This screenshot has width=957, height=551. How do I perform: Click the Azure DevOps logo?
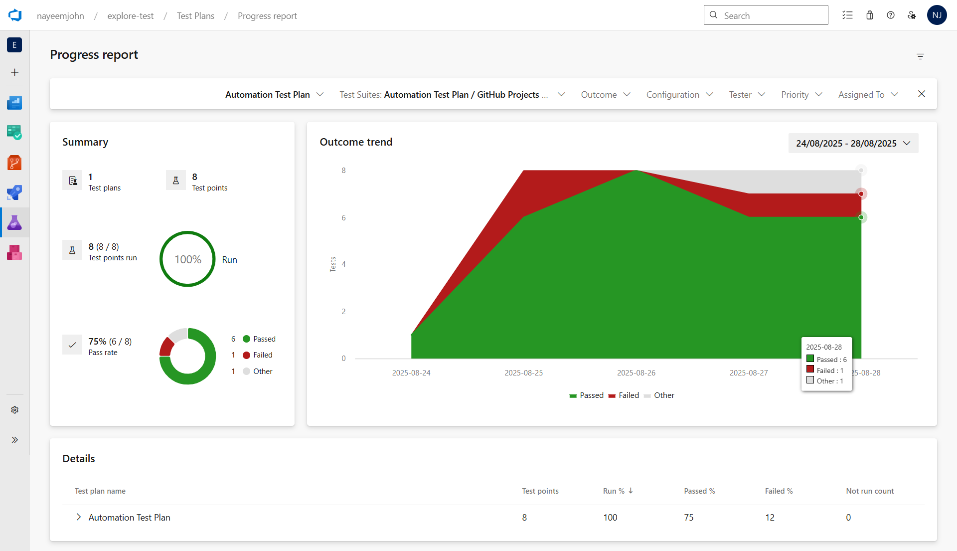point(15,15)
